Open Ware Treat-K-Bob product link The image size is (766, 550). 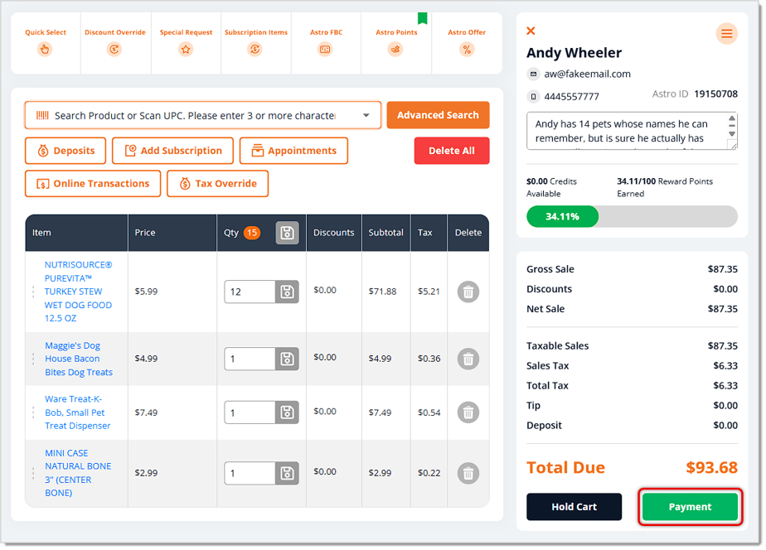click(x=78, y=412)
